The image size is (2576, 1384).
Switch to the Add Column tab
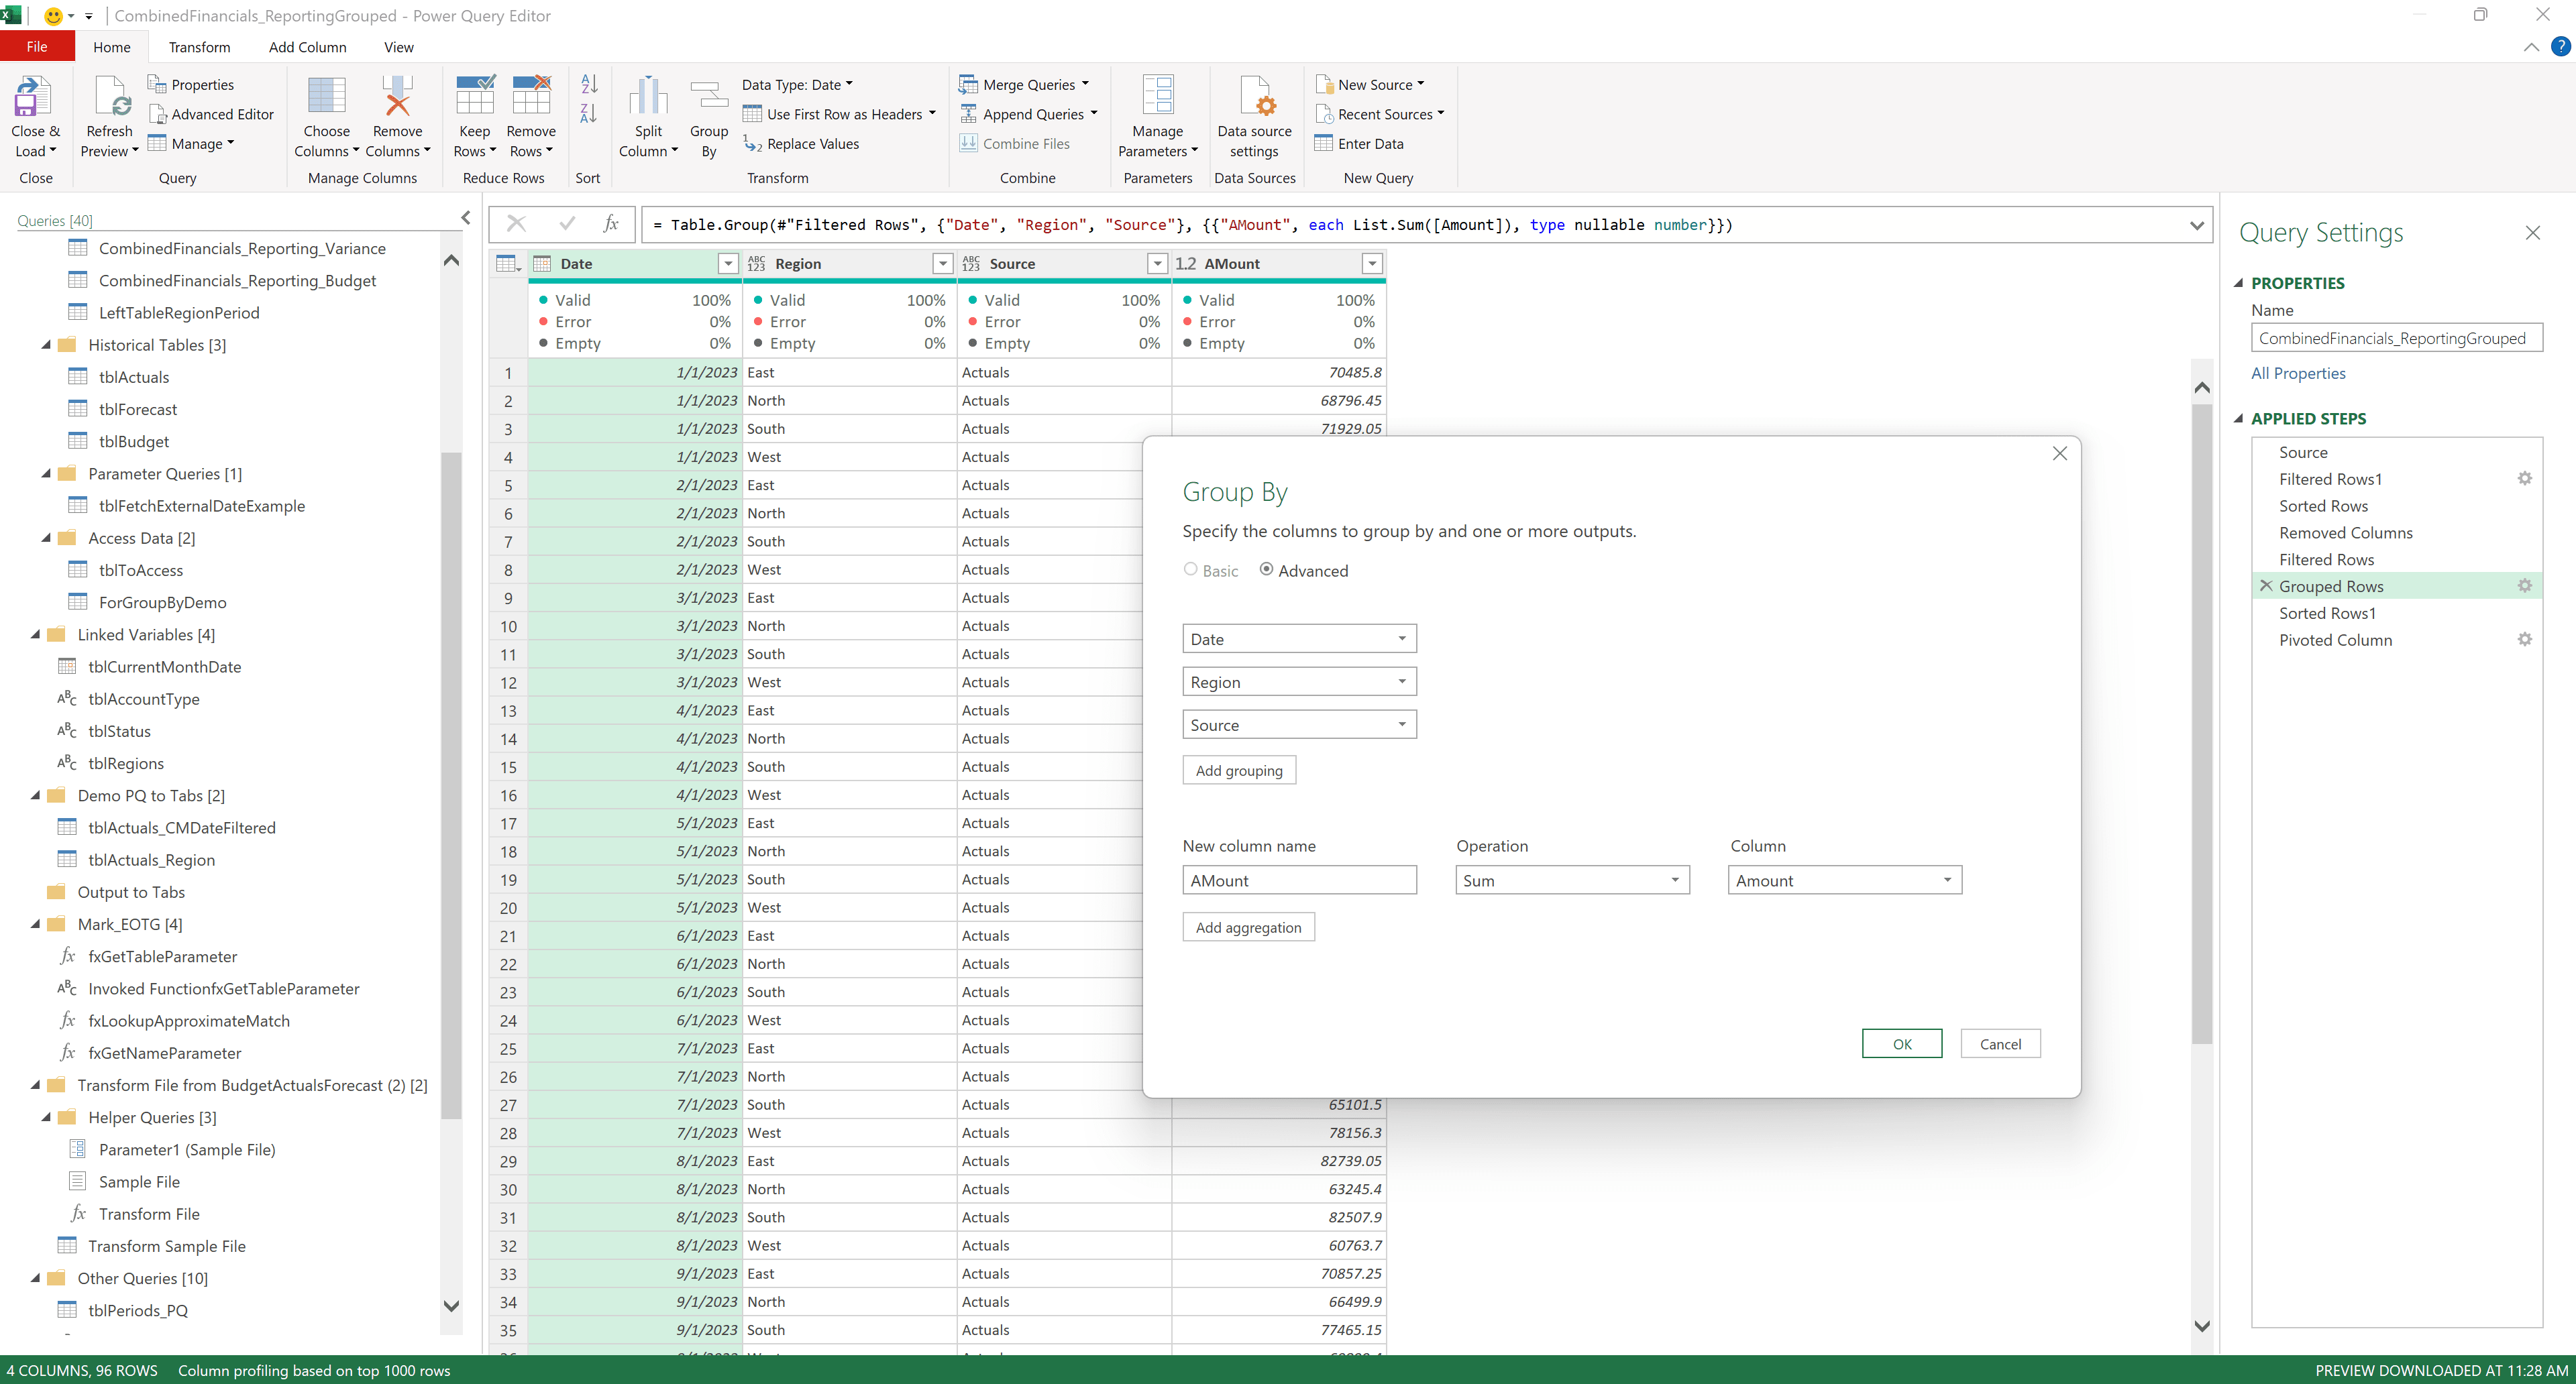[307, 47]
